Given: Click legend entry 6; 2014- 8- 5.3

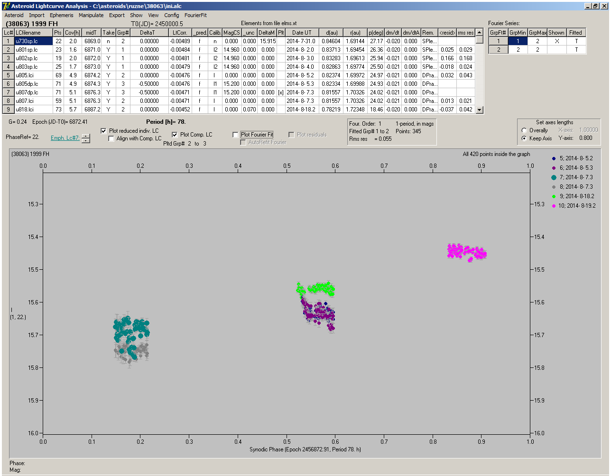Looking at the screenshot, I should pyautogui.click(x=573, y=168).
